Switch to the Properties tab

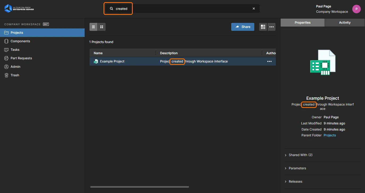(303, 23)
